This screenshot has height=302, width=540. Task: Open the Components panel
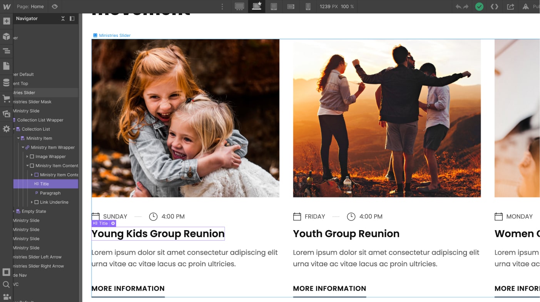click(6, 36)
